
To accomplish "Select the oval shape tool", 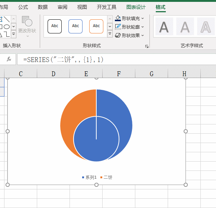I will [7, 27].
